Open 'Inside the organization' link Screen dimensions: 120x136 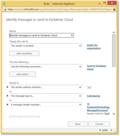[x=94, y=47]
